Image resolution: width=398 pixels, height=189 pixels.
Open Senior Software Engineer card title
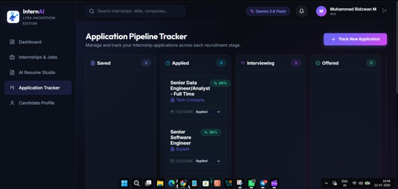pyautogui.click(x=181, y=138)
